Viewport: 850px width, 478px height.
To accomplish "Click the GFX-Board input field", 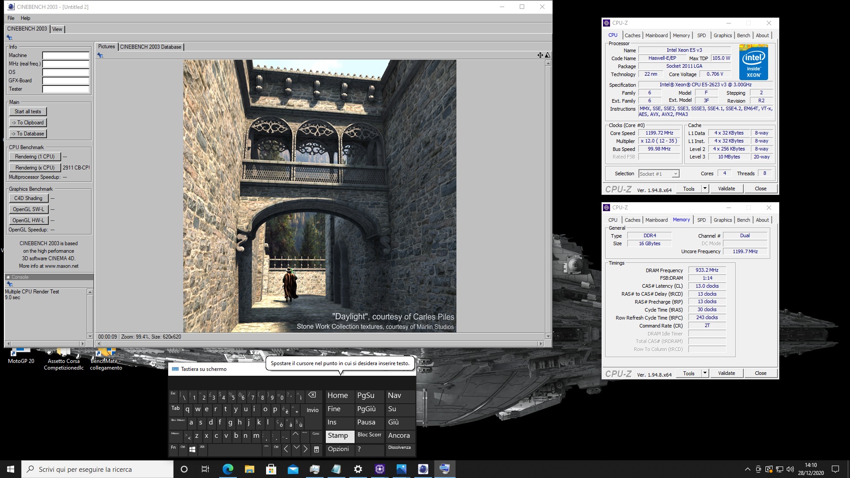I will click(66, 81).
